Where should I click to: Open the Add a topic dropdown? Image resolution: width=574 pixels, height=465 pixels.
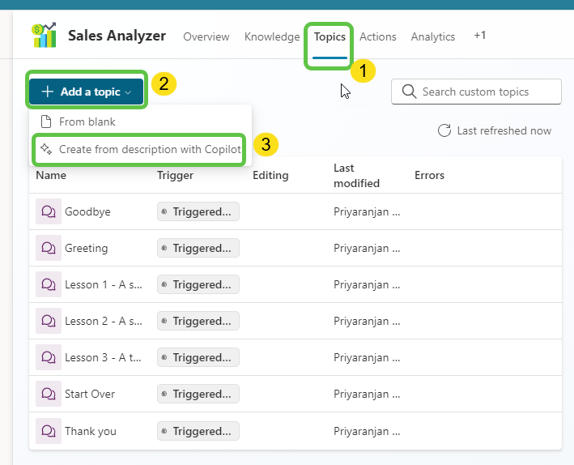click(x=87, y=92)
